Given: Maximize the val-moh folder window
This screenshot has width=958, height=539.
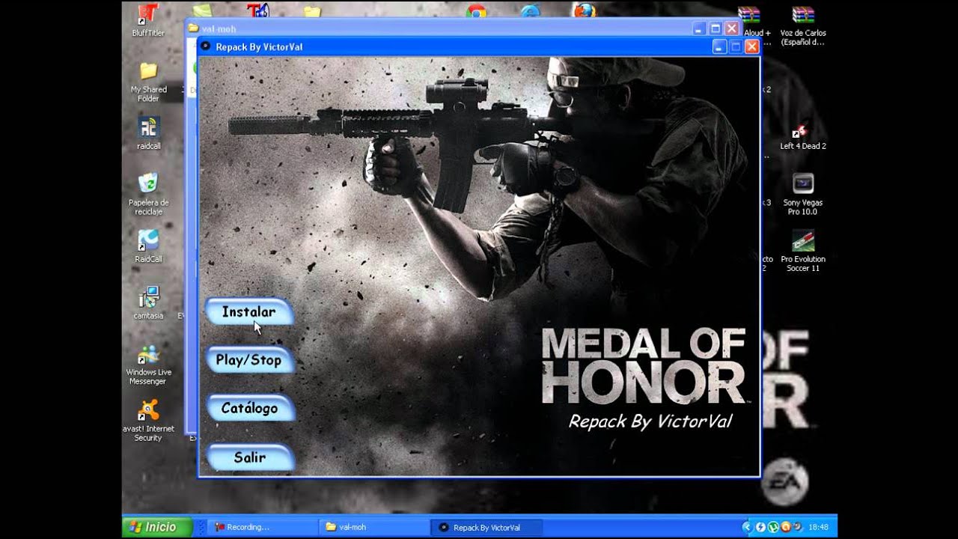Looking at the screenshot, I should [716, 28].
